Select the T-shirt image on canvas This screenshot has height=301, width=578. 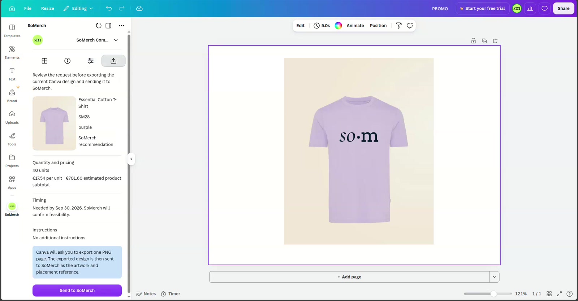359,151
